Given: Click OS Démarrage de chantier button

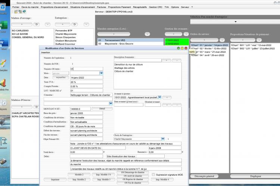Looking at the screenshot, I should (133, 173).
